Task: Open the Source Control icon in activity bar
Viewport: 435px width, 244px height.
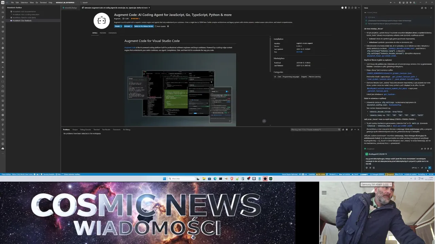Action: click(3, 17)
